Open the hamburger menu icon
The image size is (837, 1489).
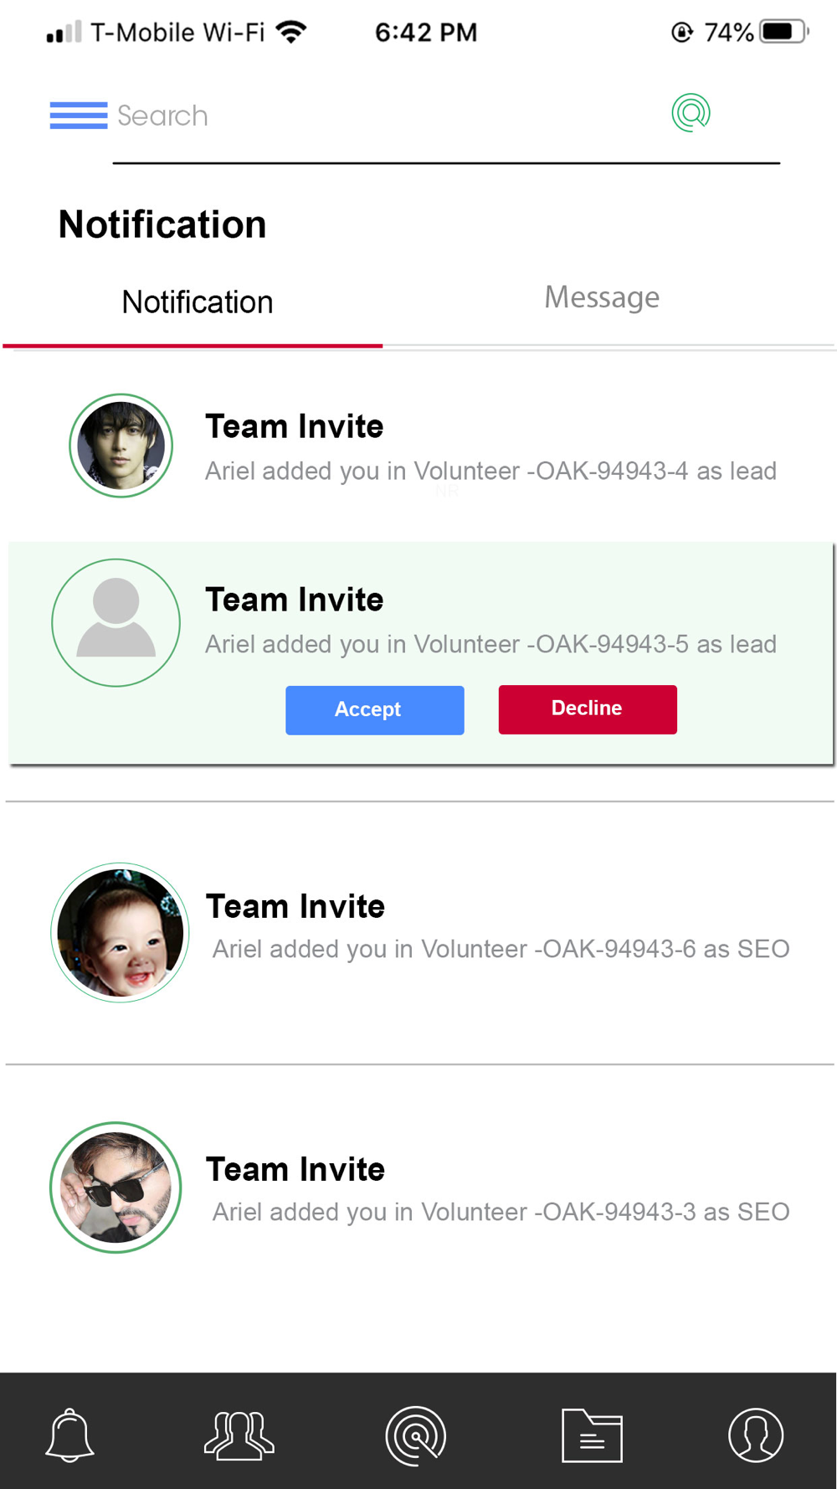point(79,115)
